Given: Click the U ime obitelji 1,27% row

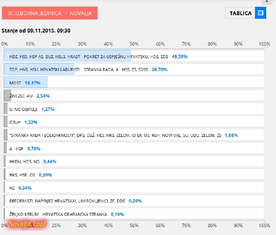Looking at the screenshot, I should 134,109.
